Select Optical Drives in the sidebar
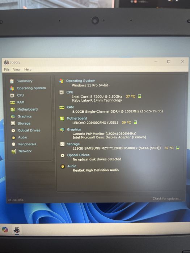 29,130
